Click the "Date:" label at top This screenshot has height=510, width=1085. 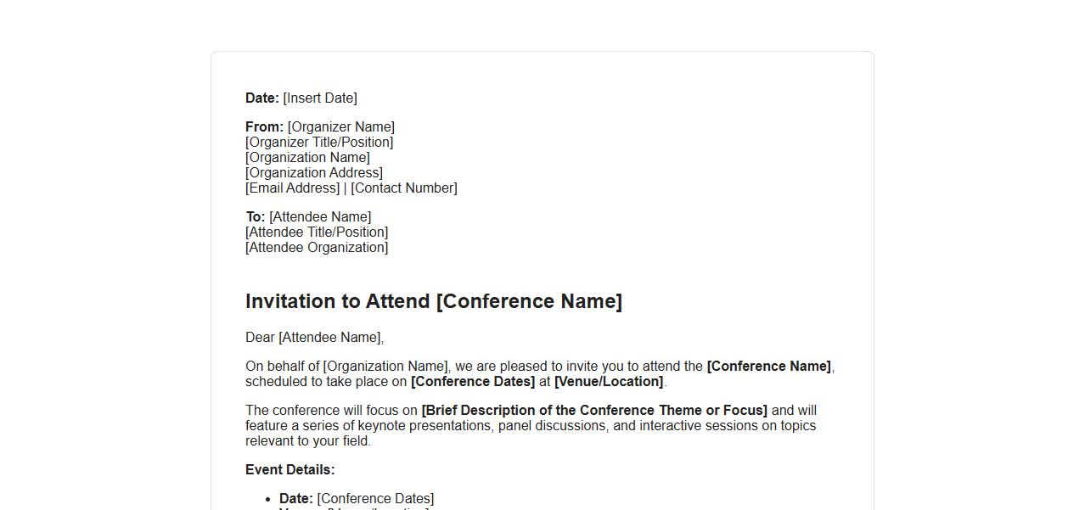click(261, 98)
